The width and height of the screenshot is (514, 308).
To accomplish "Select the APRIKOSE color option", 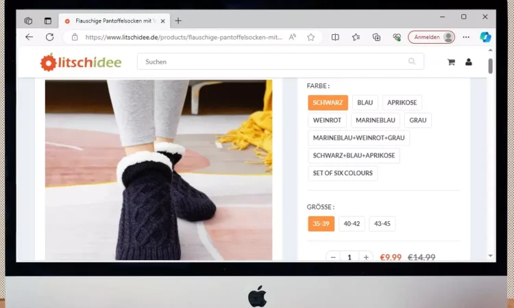I will 402,103.
